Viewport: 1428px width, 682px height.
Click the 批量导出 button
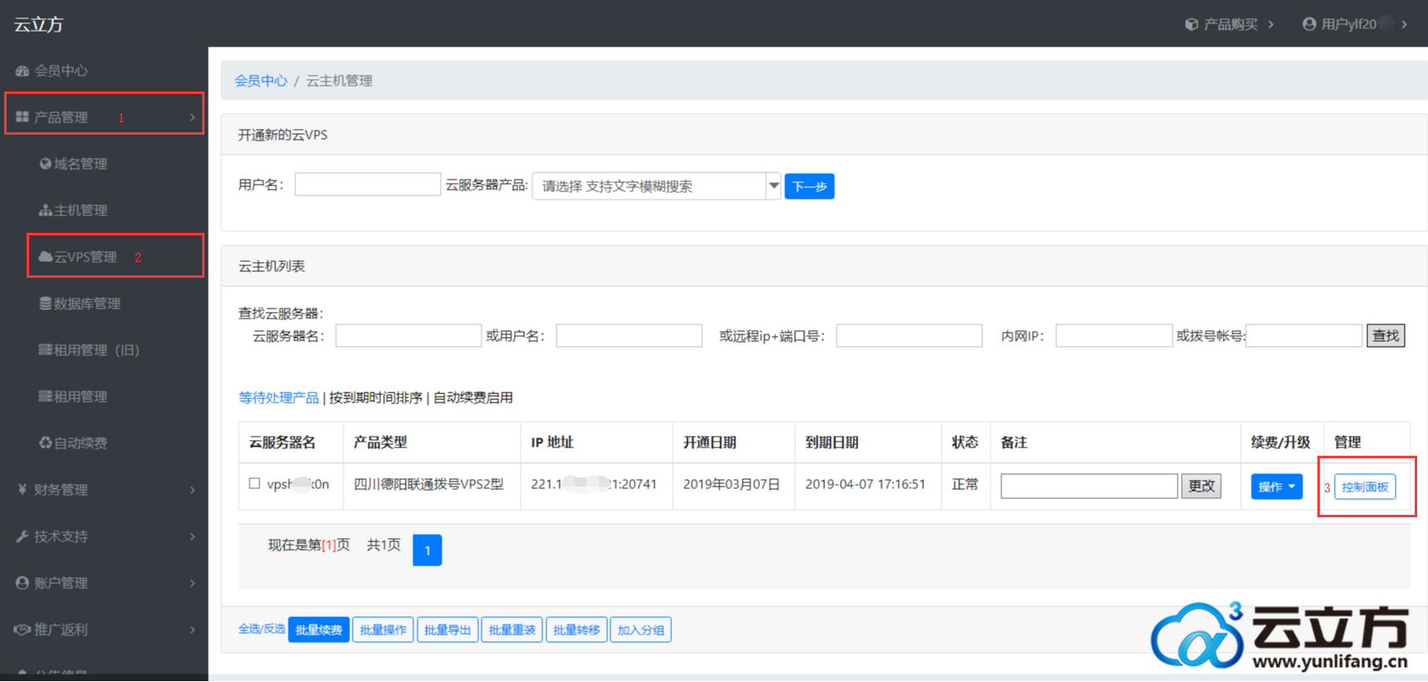447,630
